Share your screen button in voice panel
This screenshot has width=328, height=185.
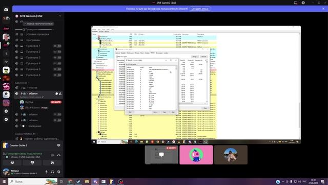pos(32,163)
